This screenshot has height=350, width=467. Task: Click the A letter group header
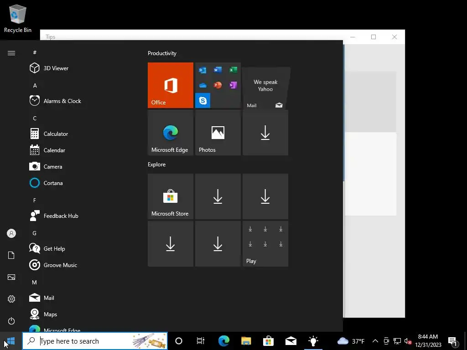(x=35, y=85)
